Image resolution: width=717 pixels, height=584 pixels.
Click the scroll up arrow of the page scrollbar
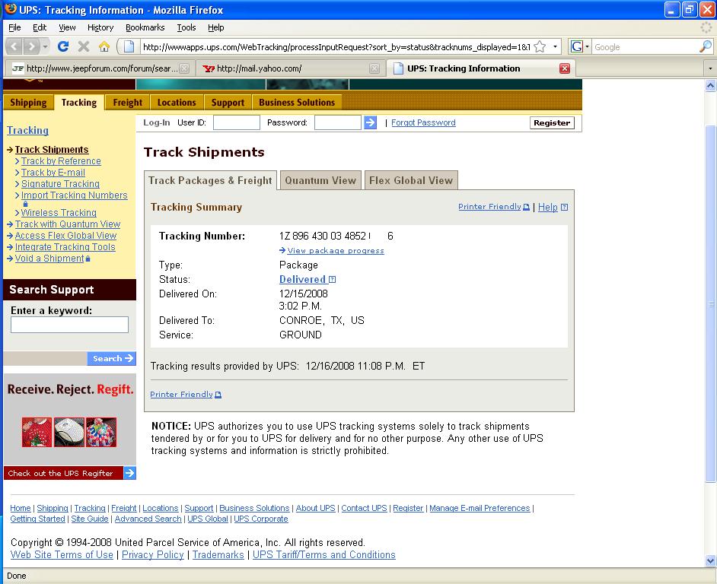tap(710, 85)
